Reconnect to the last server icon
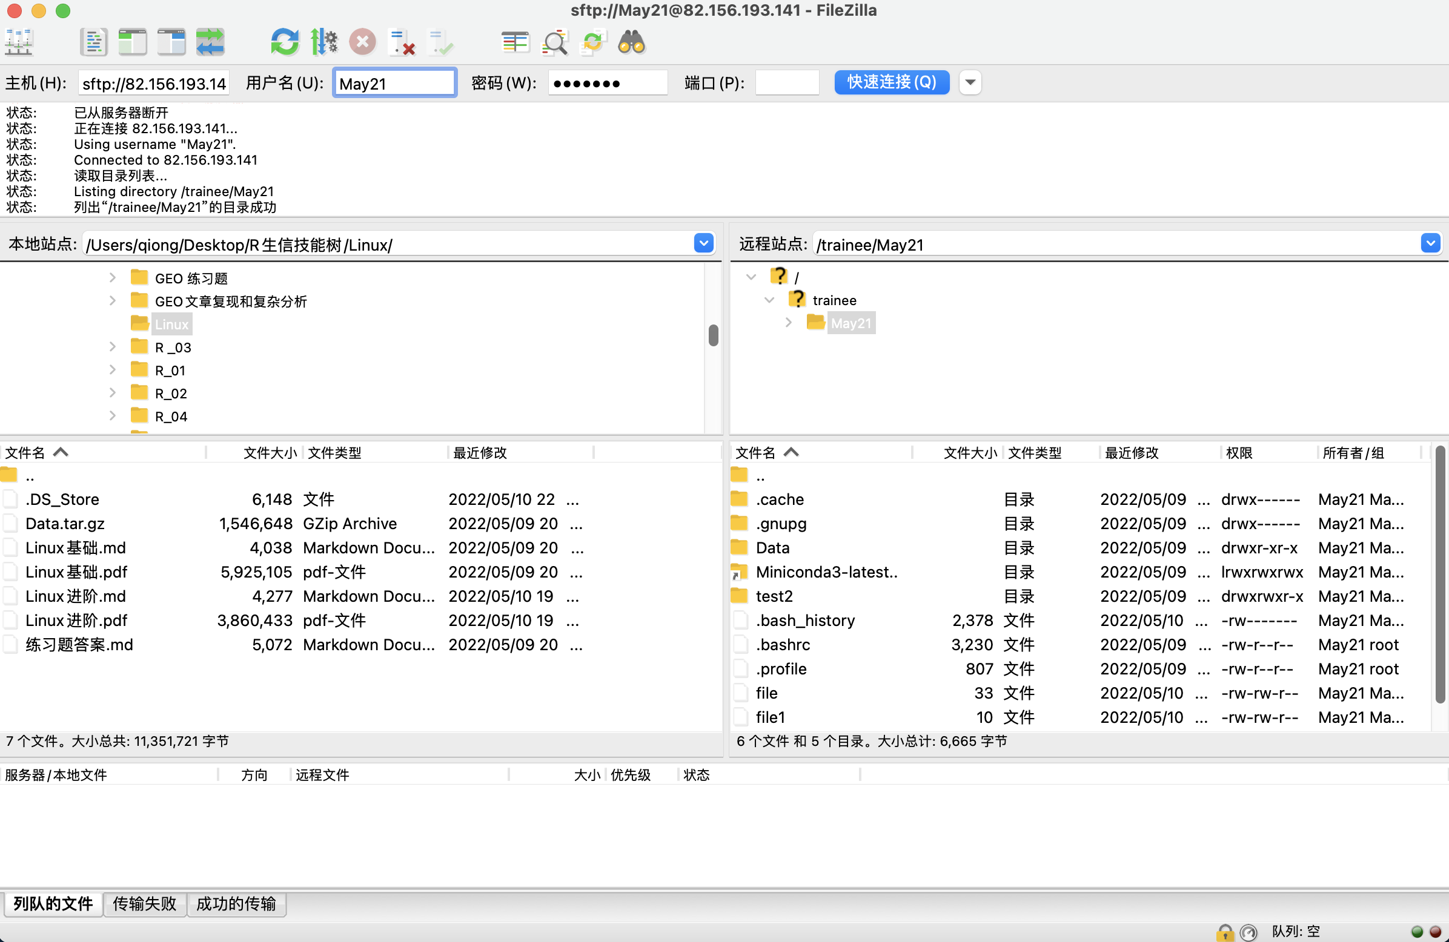The width and height of the screenshot is (1449, 942). [x=440, y=42]
